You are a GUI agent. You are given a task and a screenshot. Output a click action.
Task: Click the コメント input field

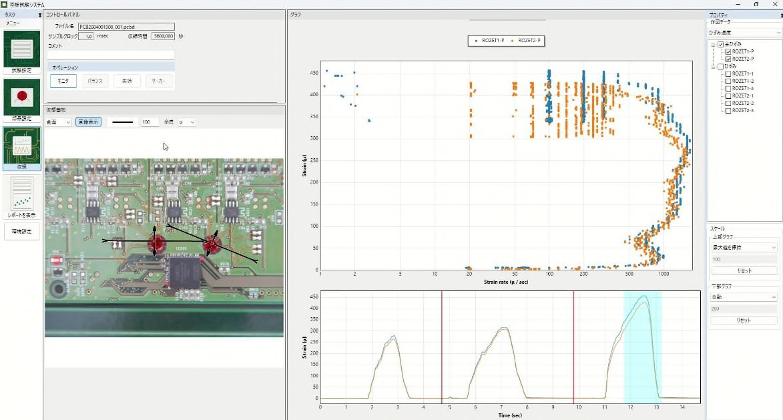[x=111, y=55]
